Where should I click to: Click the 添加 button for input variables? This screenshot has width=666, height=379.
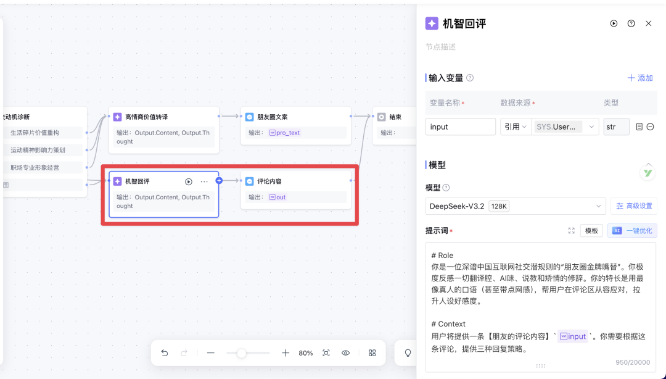[x=639, y=78]
